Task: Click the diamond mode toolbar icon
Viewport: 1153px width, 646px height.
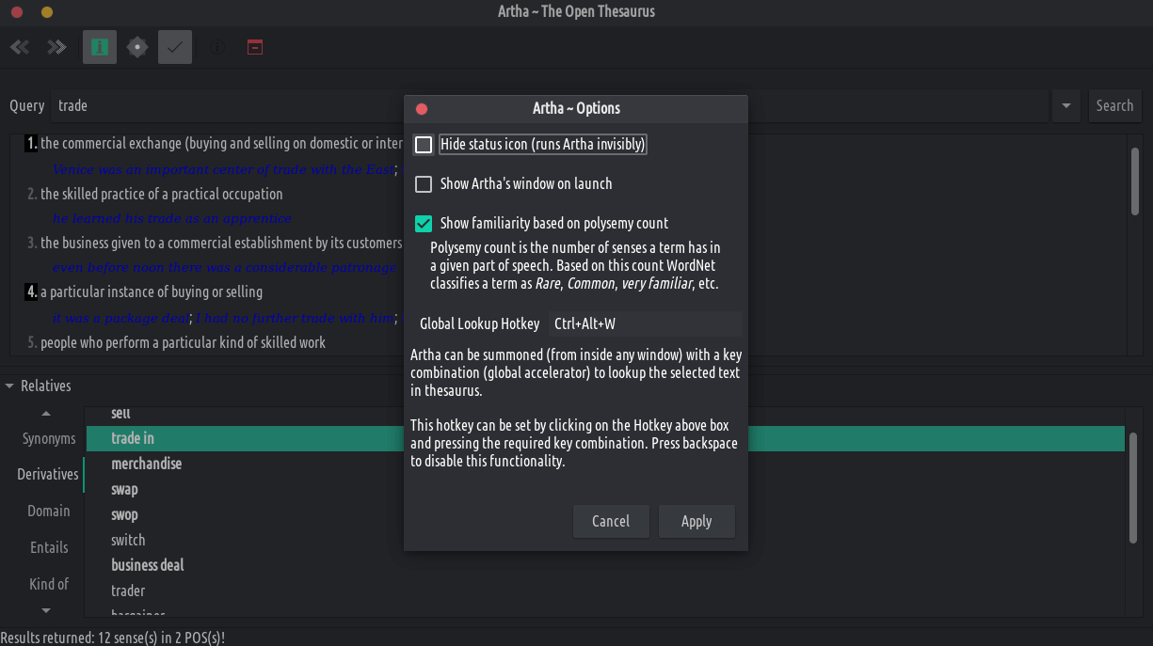Action: [137, 47]
